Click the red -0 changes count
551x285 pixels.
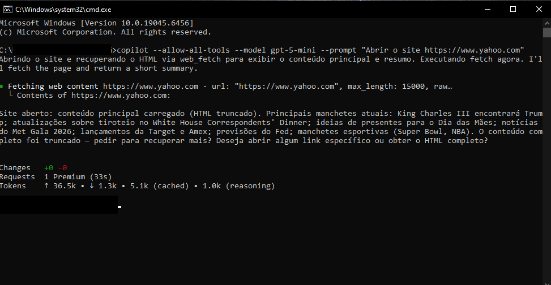[x=62, y=168]
